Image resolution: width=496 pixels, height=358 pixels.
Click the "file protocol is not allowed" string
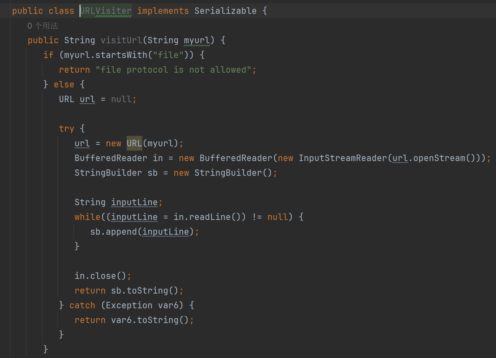click(x=173, y=70)
